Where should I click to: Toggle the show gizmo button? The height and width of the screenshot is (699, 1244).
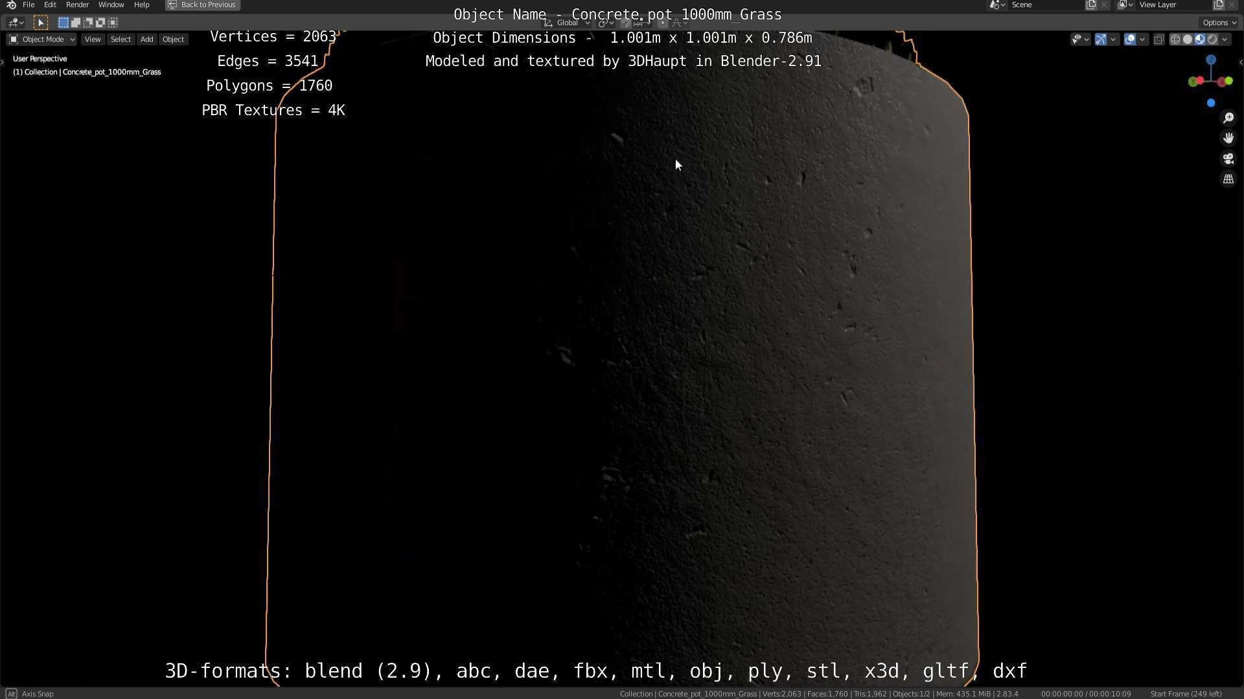[1101, 39]
